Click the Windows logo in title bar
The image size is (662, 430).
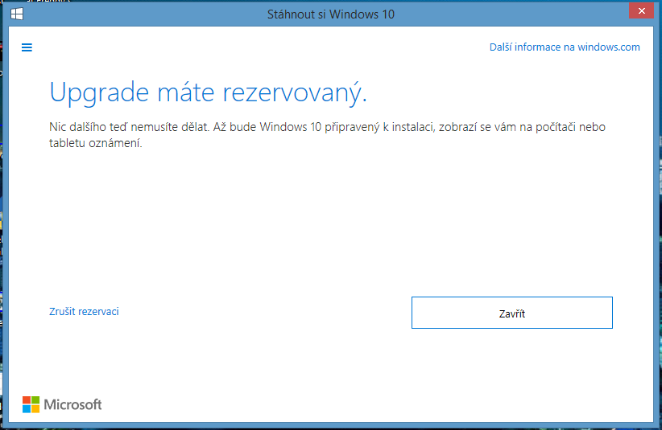tap(16, 14)
